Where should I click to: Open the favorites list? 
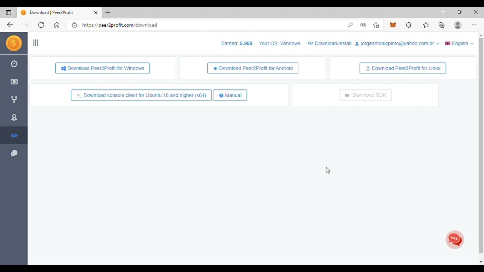(426, 25)
